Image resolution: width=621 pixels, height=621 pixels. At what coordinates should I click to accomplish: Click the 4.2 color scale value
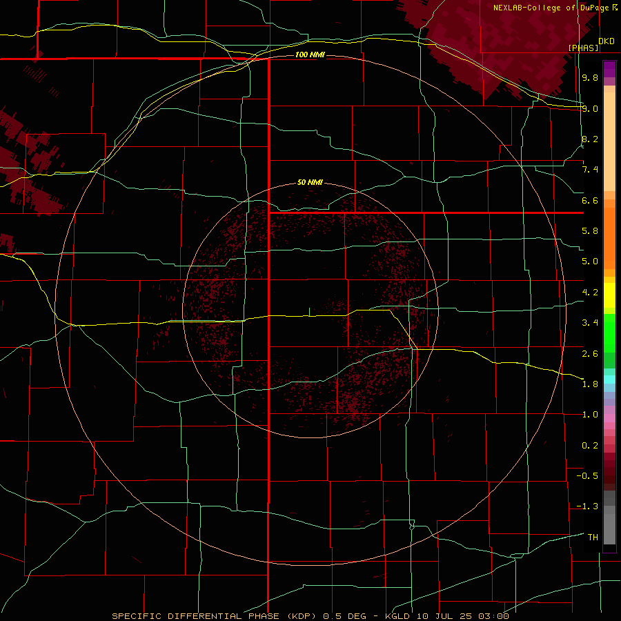click(x=590, y=293)
